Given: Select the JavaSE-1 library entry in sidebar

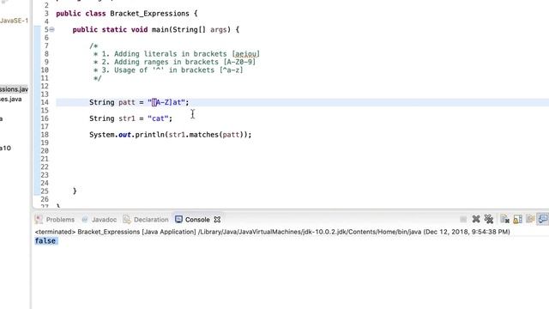Looking at the screenshot, I should click(x=14, y=21).
